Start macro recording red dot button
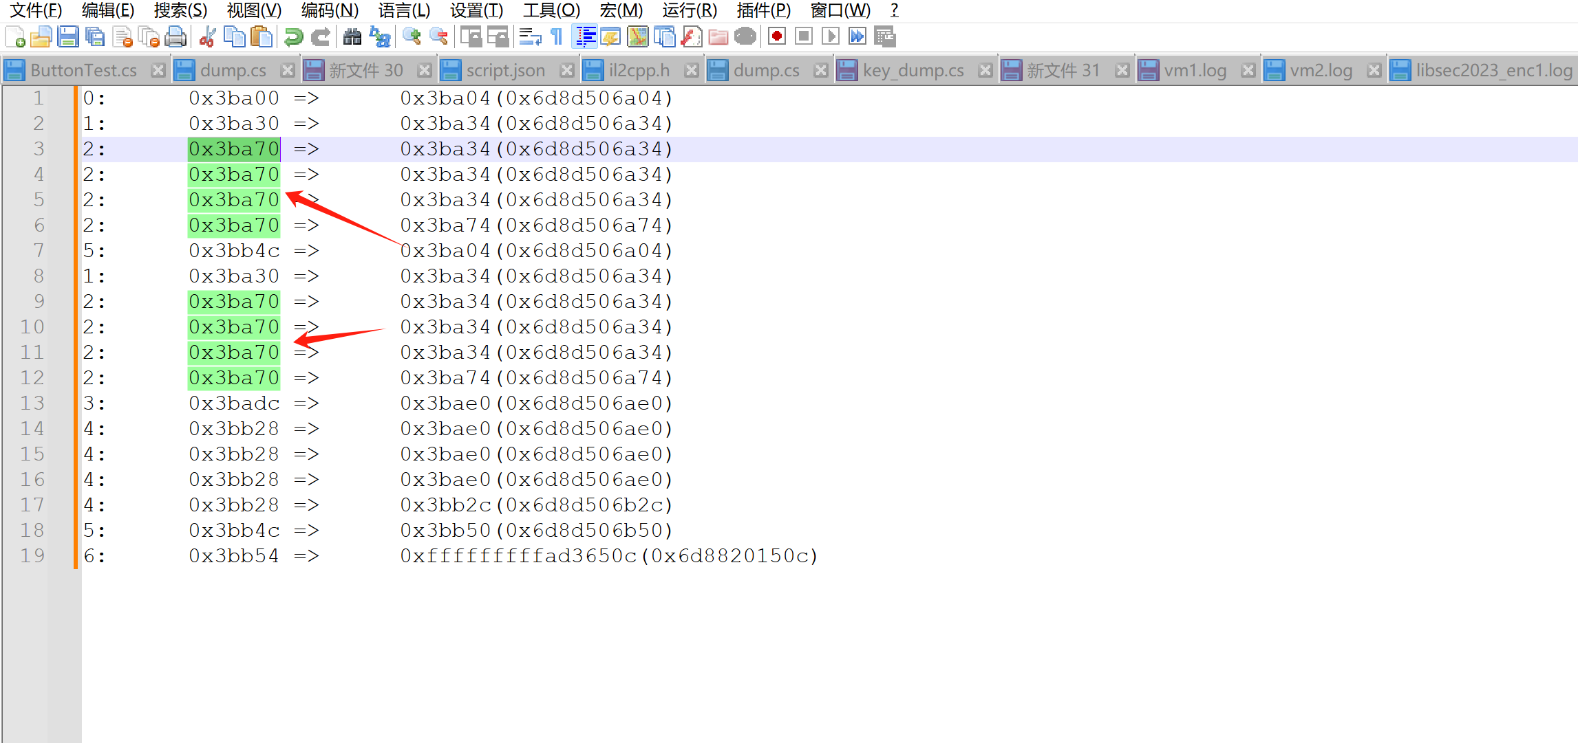The image size is (1578, 743). pyautogui.click(x=777, y=36)
